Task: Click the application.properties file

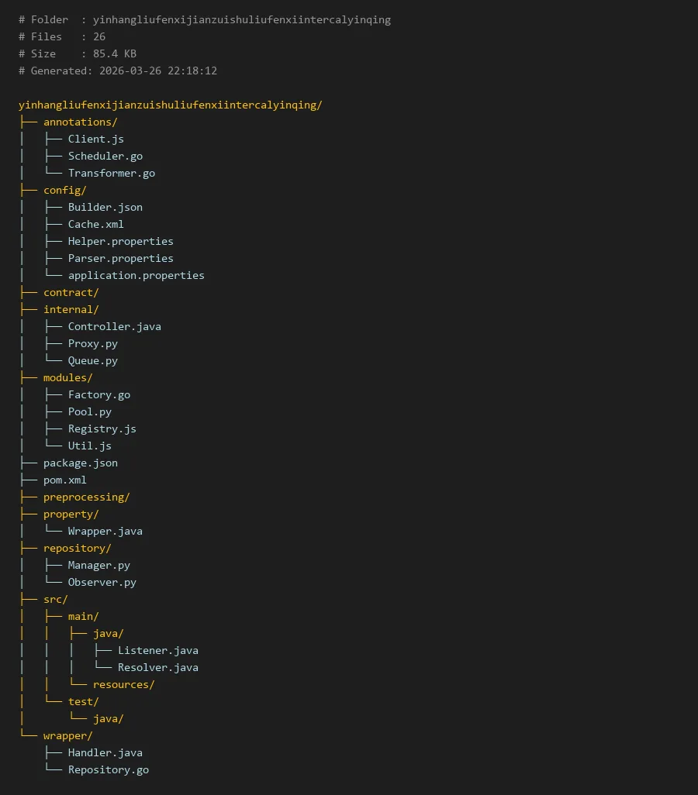Action: pyautogui.click(x=136, y=275)
